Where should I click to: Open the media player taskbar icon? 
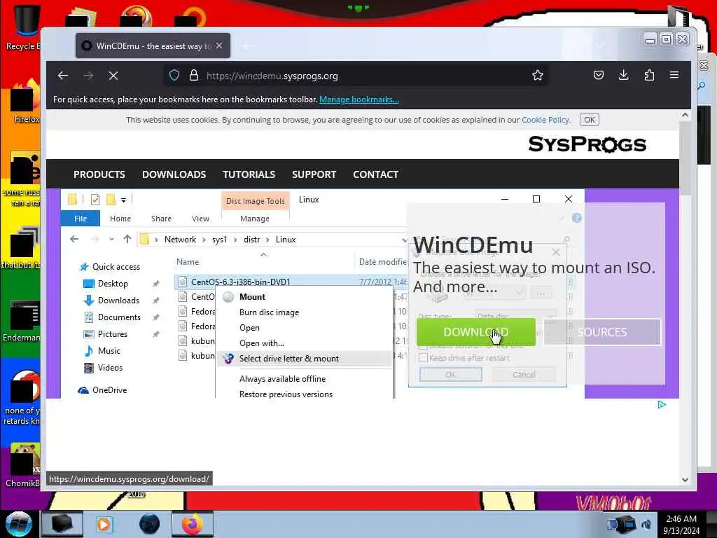point(104,524)
